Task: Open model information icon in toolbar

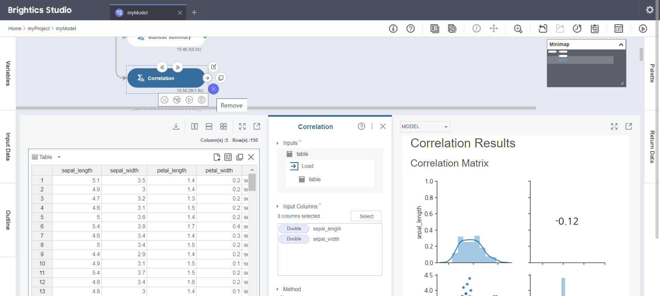Action: [x=393, y=29]
